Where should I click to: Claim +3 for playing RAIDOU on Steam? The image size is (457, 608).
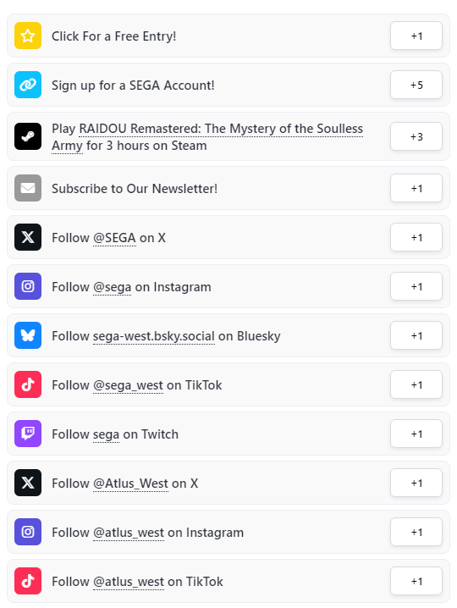pos(416,136)
